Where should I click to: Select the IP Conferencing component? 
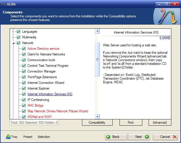(x=38, y=100)
